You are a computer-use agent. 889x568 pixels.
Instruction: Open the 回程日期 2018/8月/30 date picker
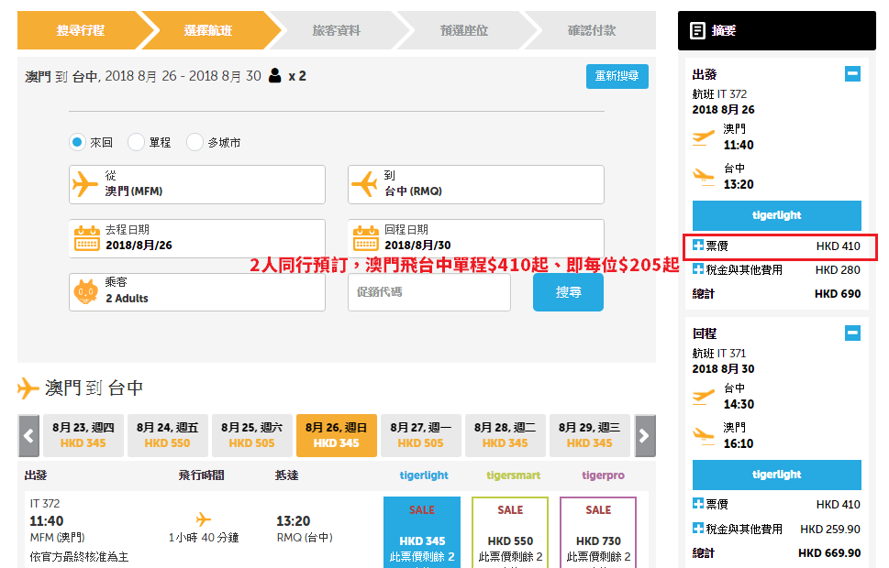pyautogui.click(x=476, y=238)
